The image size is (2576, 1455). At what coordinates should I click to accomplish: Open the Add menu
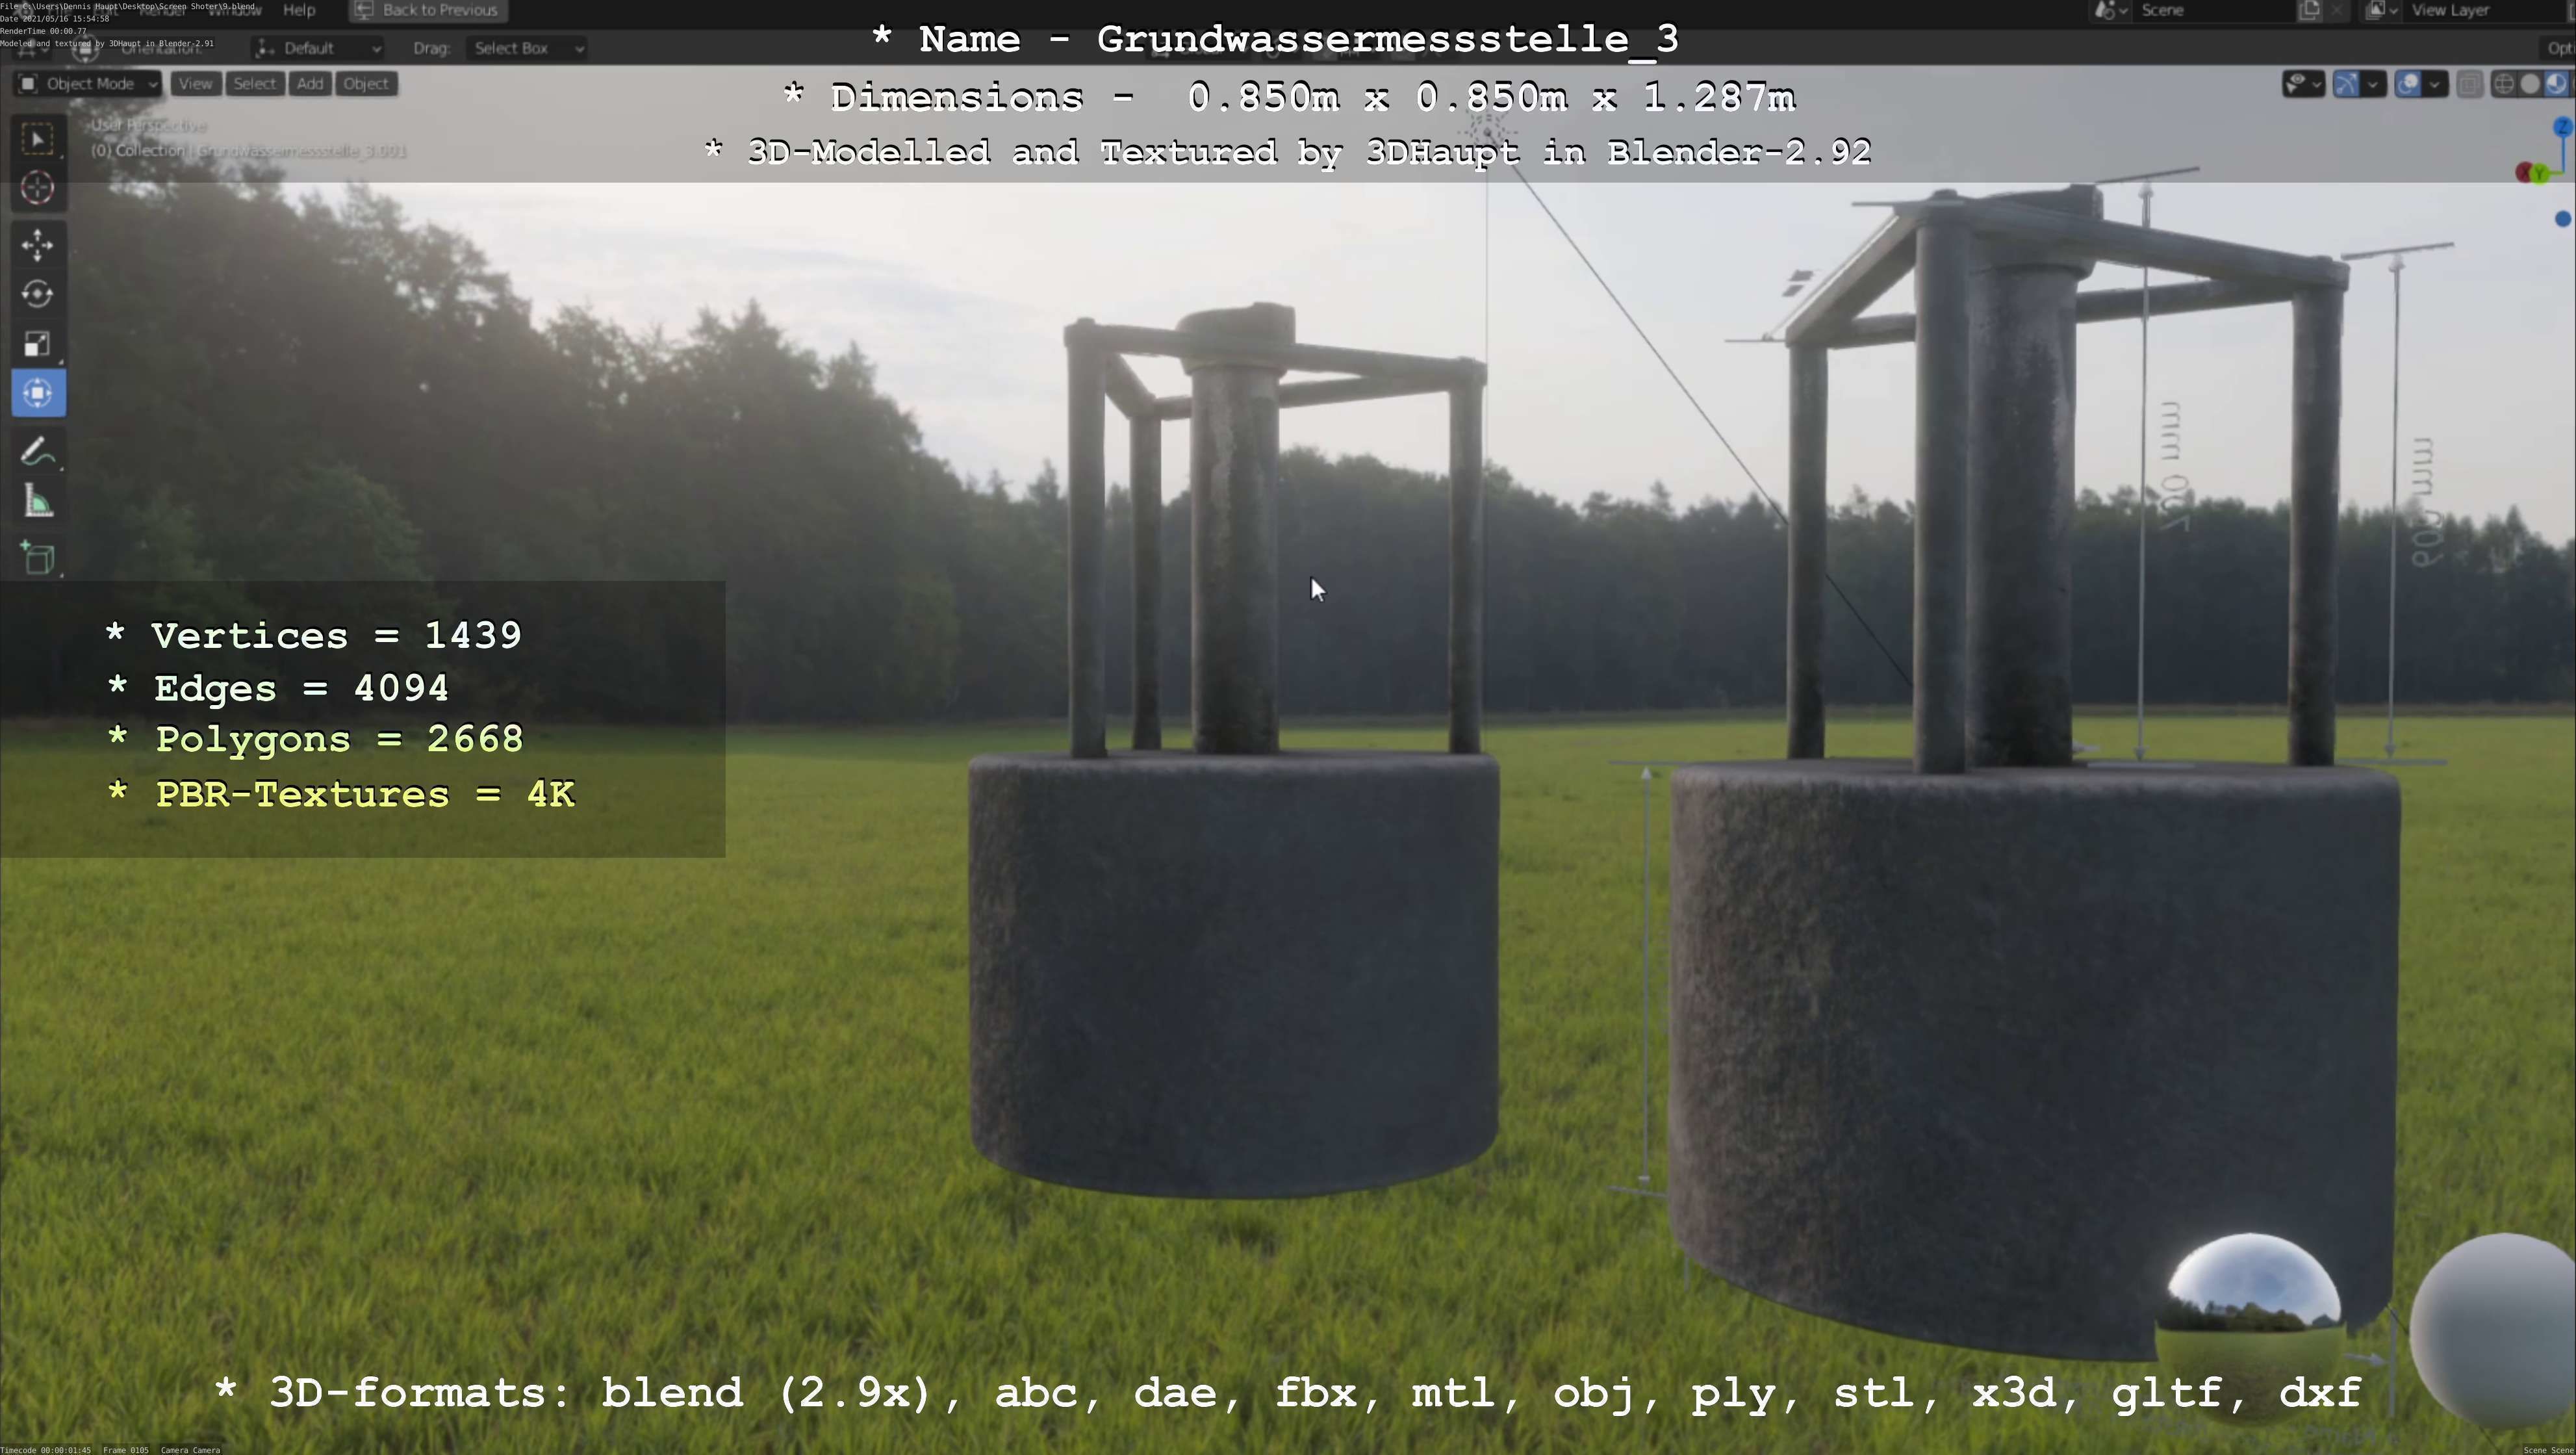pos(310,84)
